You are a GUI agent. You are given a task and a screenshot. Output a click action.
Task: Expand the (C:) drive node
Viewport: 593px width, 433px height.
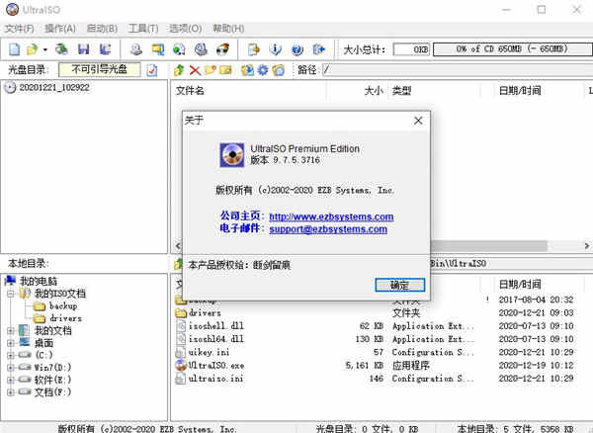click(10, 356)
